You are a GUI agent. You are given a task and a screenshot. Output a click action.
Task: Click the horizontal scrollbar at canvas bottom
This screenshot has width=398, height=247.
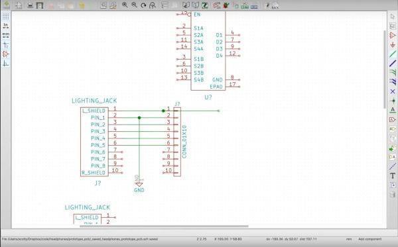pyautogui.click(x=164, y=226)
